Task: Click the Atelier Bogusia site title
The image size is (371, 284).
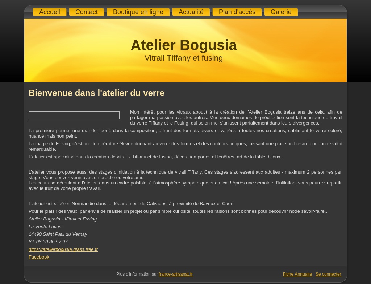Action: 184,45
